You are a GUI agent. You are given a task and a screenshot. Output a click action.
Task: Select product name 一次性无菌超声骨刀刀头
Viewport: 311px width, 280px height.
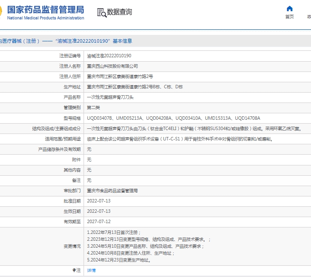pos(110,97)
